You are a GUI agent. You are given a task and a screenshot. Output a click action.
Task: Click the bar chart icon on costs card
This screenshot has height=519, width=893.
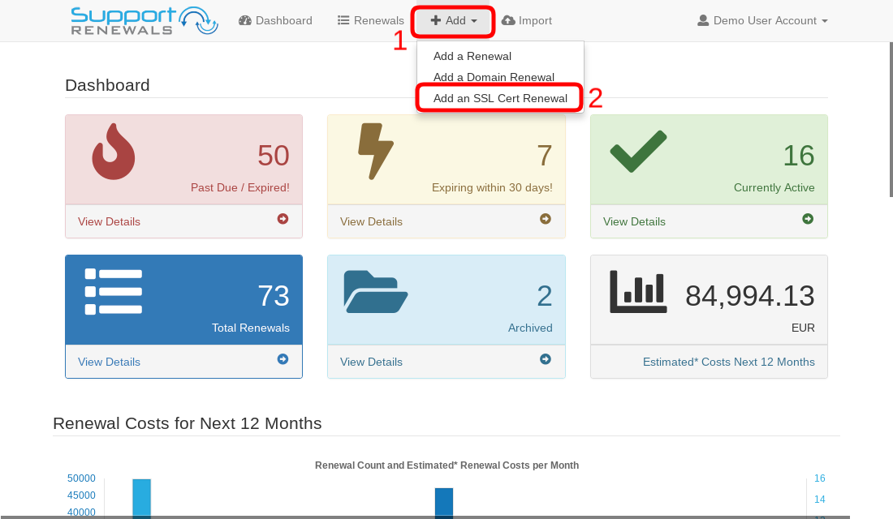click(638, 292)
